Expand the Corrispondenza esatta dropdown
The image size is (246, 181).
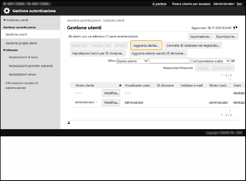coord(210,61)
